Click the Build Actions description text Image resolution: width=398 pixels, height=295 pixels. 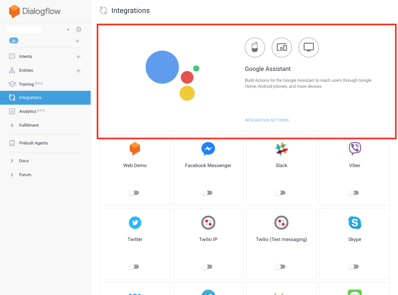[308, 83]
